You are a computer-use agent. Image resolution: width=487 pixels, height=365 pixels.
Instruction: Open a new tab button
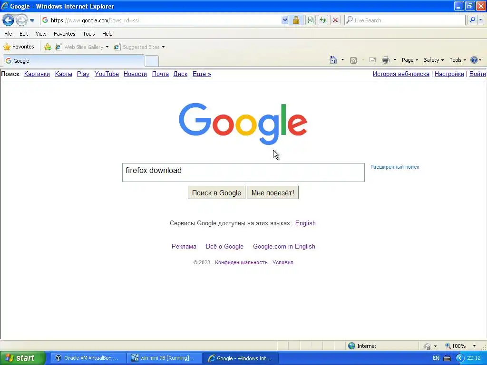pos(152,61)
